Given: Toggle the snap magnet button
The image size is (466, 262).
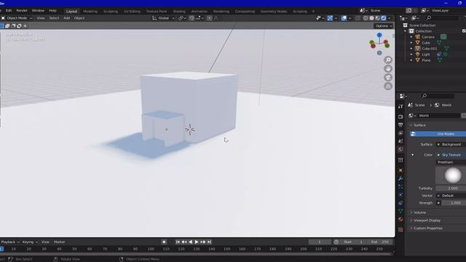Looking at the screenshot, I should pos(191,18).
